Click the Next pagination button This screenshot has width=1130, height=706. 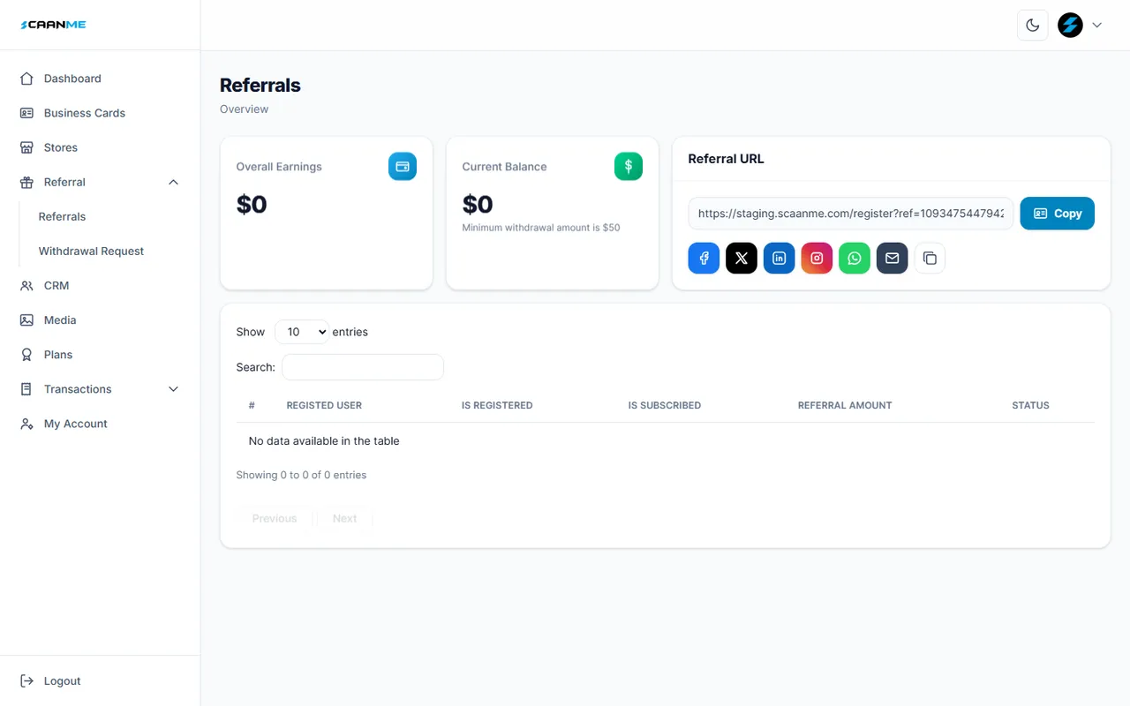pyautogui.click(x=344, y=518)
